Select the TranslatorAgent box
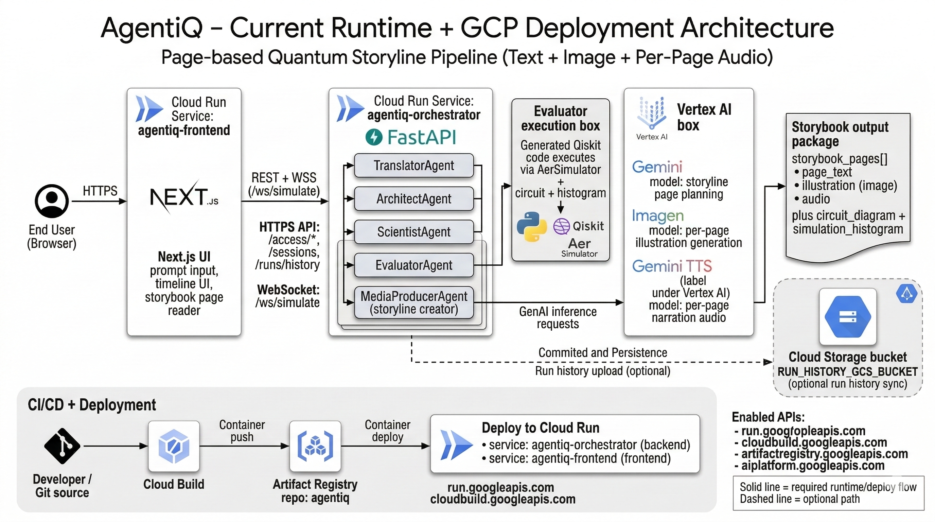 pos(414,166)
